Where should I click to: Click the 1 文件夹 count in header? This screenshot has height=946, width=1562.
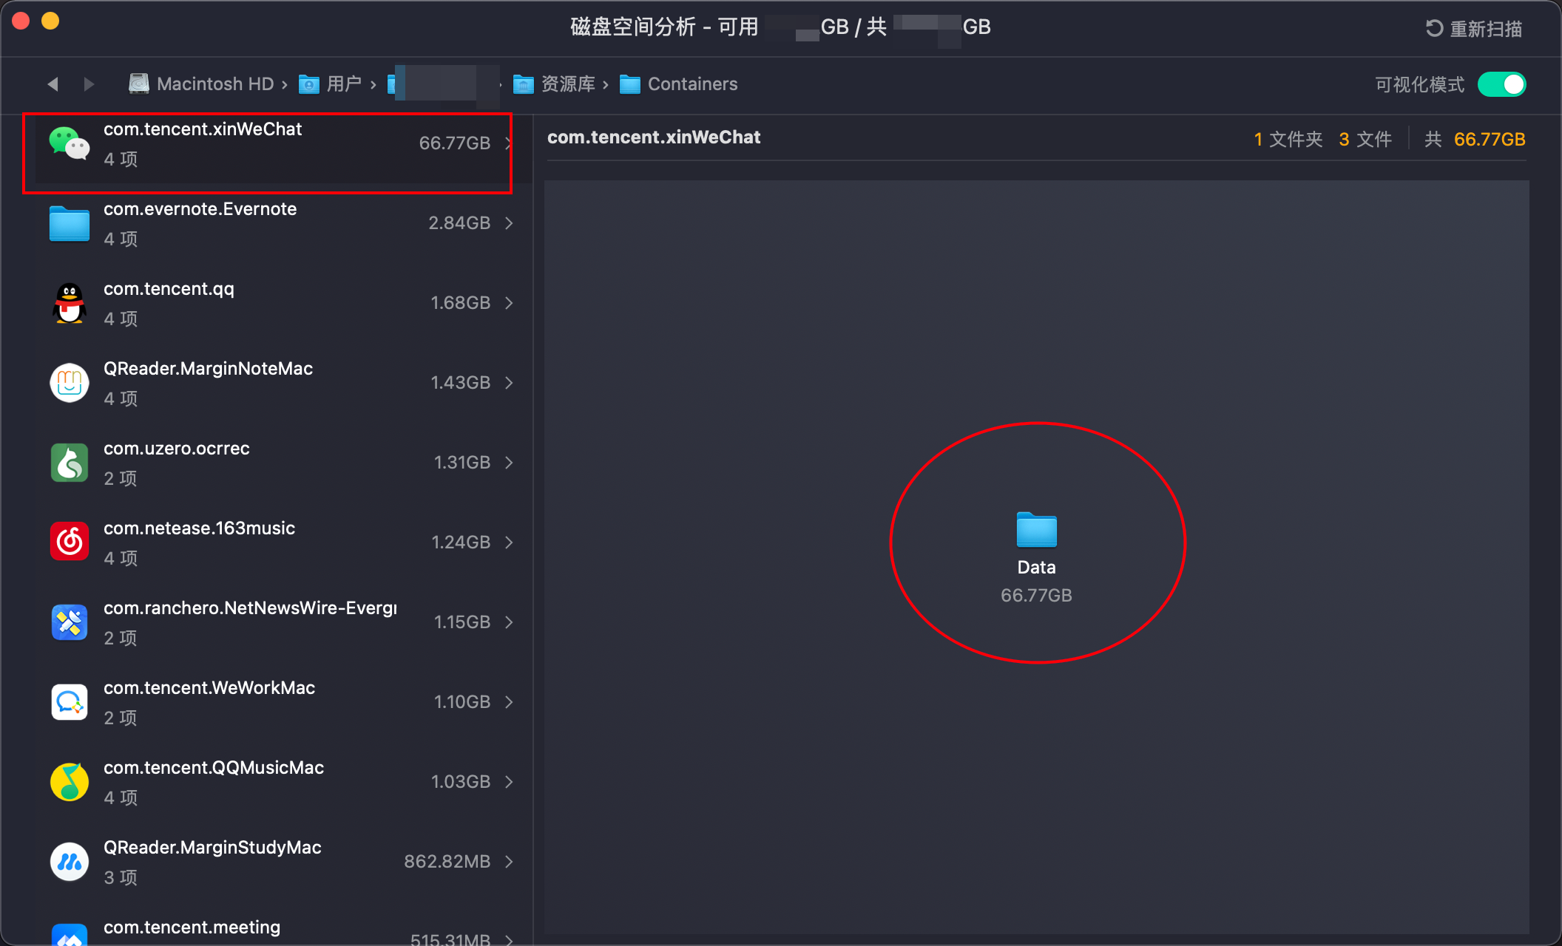(x=1288, y=139)
